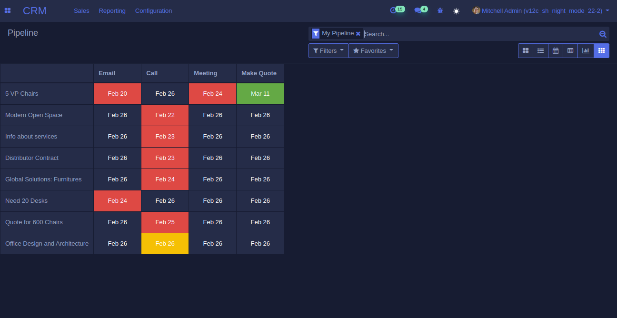Click the Email column header
This screenshot has height=318, width=617.
pos(117,73)
